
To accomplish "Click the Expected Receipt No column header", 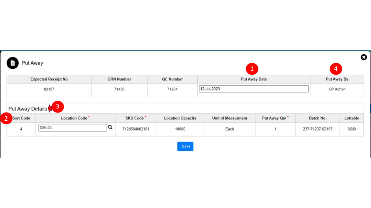I will 49,79.
